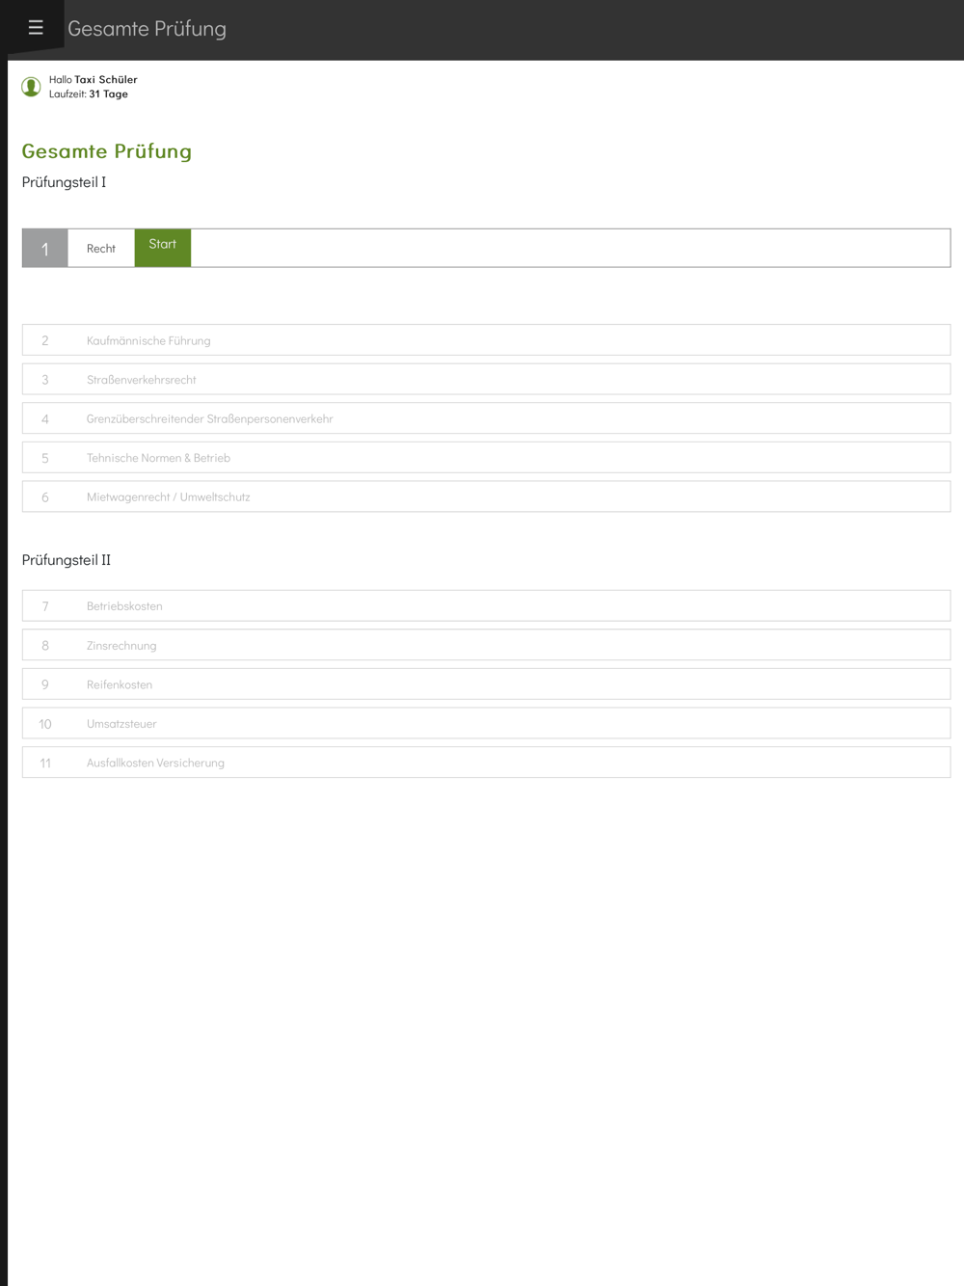Viewport: 964px width, 1286px height.
Task: Select Grenzüberschreitender Straßenpersonenverkehr row
Action: click(x=486, y=418)
